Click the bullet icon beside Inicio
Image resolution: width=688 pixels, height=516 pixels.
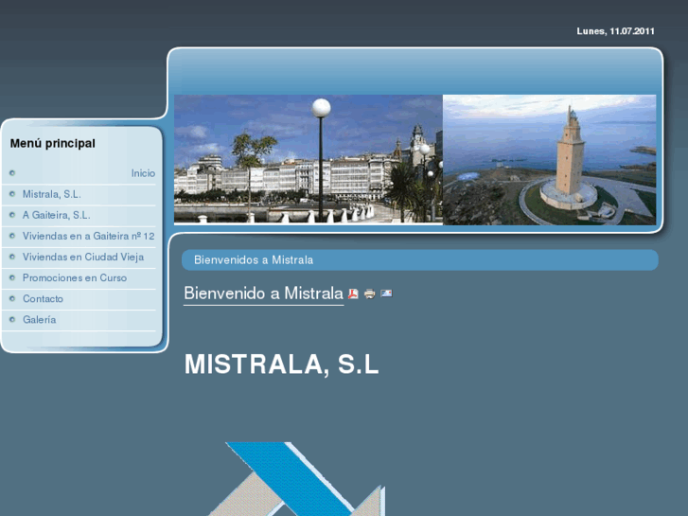pos(12,173)
